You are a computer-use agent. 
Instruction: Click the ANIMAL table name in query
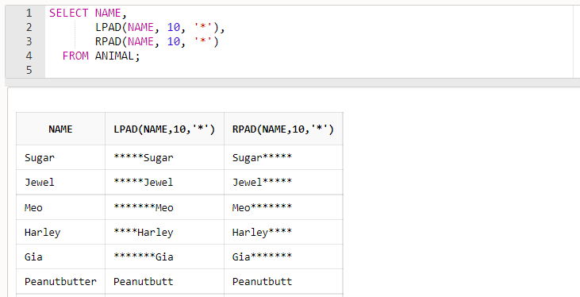[114, 56]
